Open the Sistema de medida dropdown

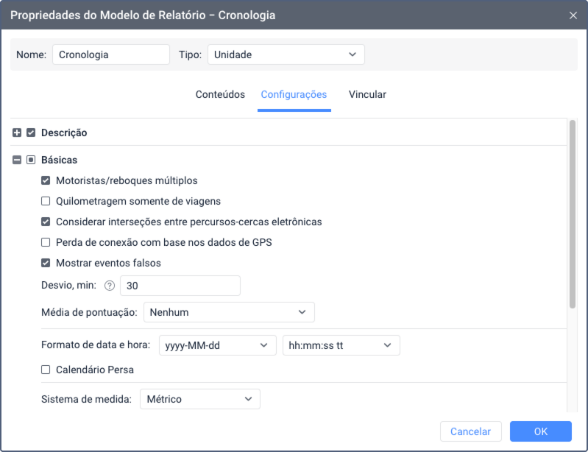click(200, 399)
